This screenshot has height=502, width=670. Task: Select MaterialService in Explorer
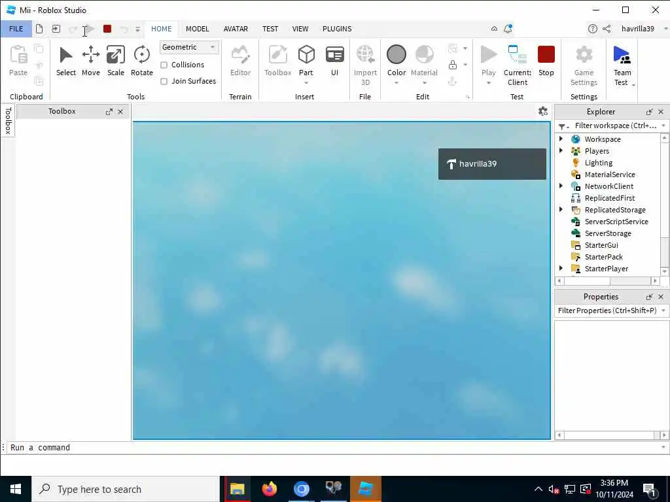point(609,174)
